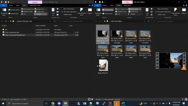
Task: Refresh the Garmin Virb Sync Test folder
Action: [x=55, y=21]
